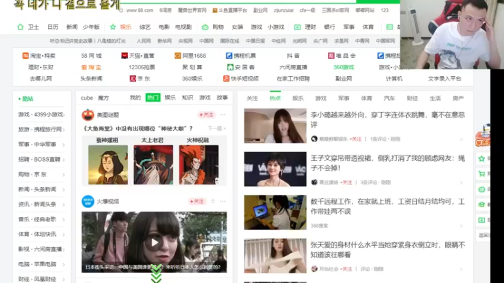Play the 日本街头采访 video
This screenshot has height=283, width=504.
pyautogui.click(x=154, y=242)
